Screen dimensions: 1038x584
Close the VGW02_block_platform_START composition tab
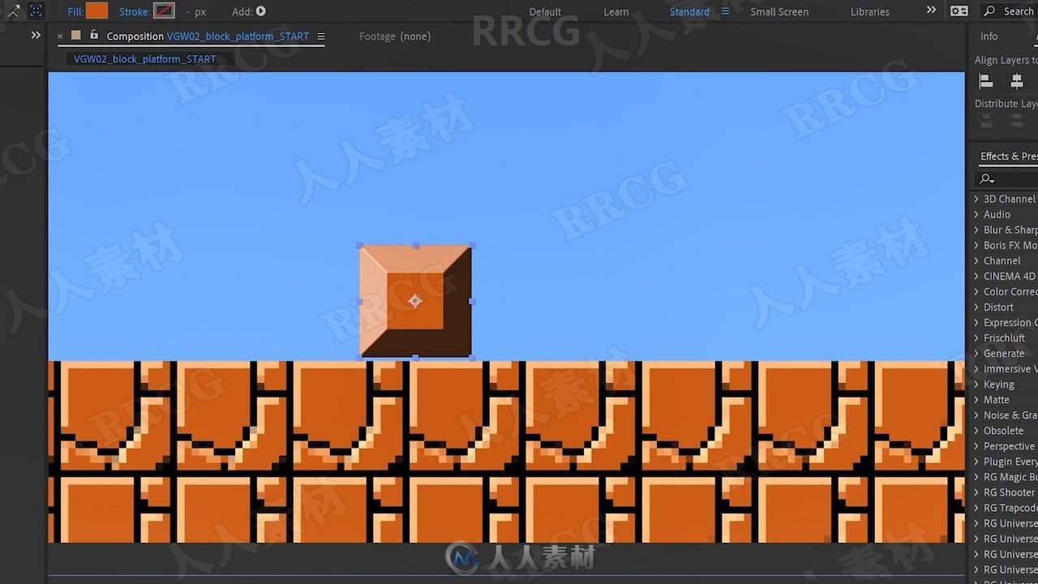click(60, 36)
